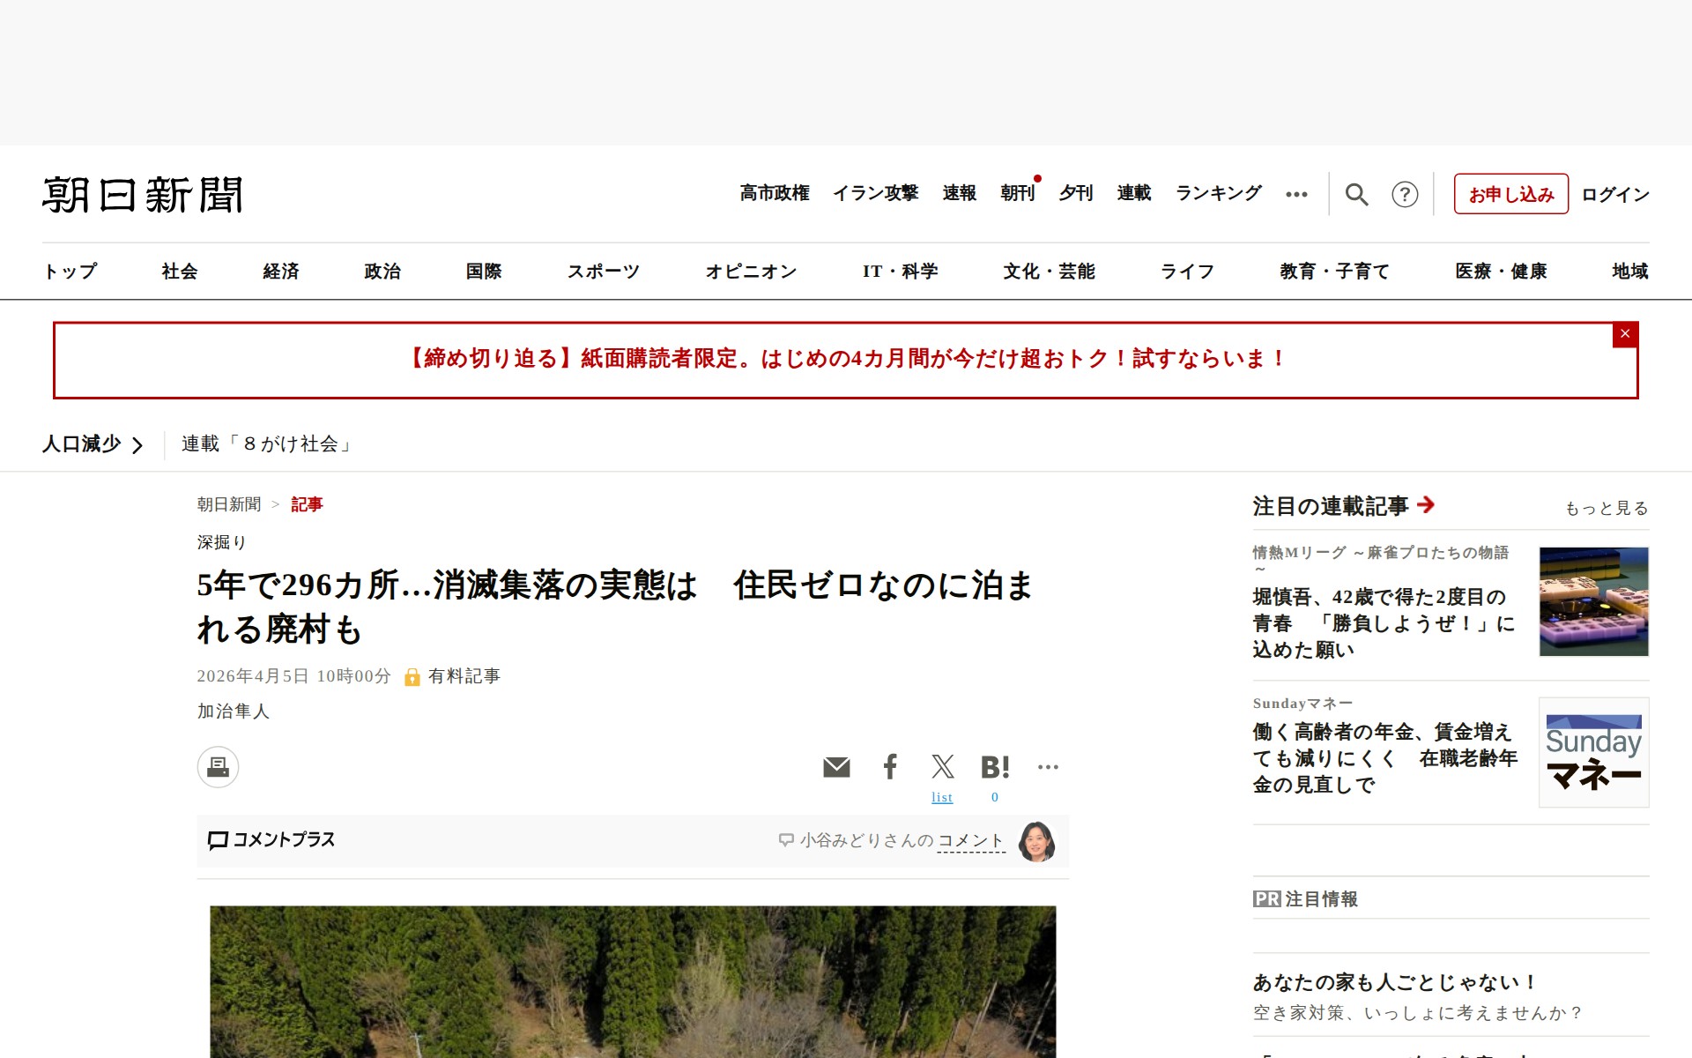This screenshot has height=1058, width=1692.
Task: Open 小谷みどり's comment link
Action: pos(969,840)
